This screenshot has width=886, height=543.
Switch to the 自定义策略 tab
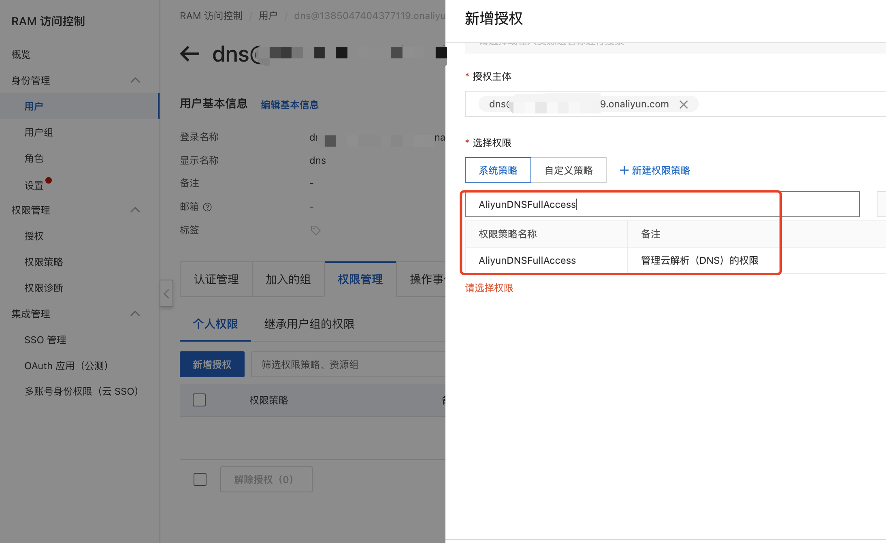point(569,170)
